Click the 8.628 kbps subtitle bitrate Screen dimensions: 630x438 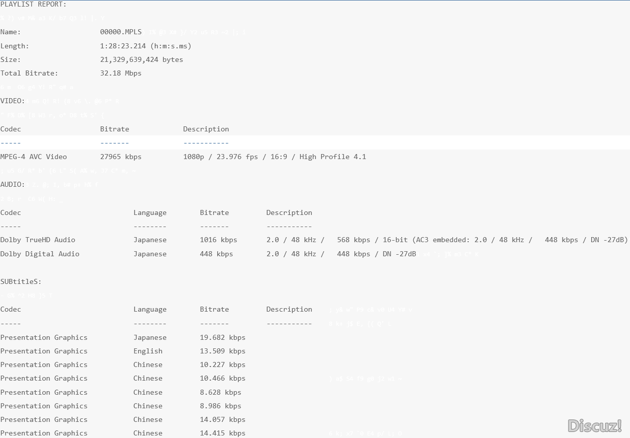pos(220,392)
